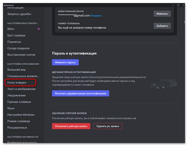The height and width of the screenshot is (146, 188).
Task: Click the masked @gmail.com address text
Action: 74,15
